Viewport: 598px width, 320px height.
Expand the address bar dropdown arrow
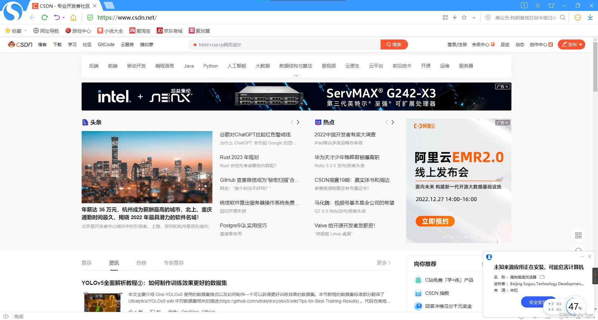click(474, 18)
